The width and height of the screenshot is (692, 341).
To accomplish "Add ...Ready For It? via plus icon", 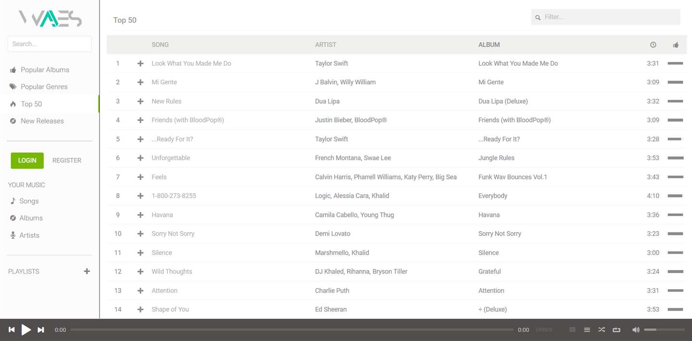I will pos(140,139).
